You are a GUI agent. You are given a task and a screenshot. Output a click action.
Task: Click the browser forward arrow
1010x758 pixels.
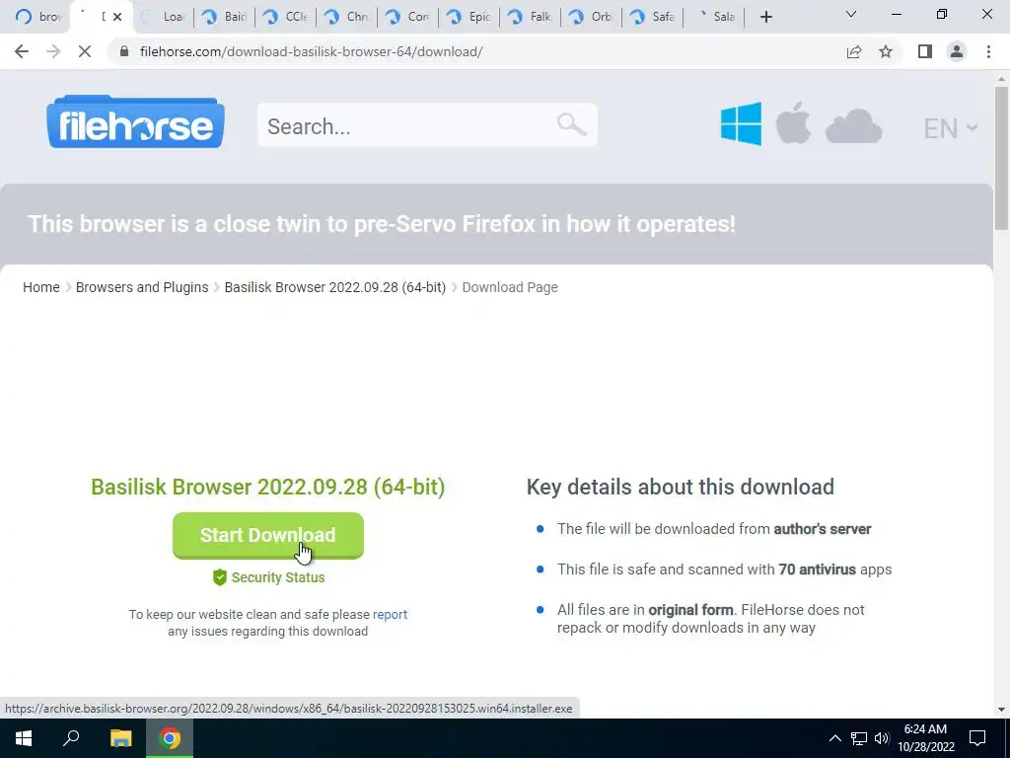(x=53, y=51)
